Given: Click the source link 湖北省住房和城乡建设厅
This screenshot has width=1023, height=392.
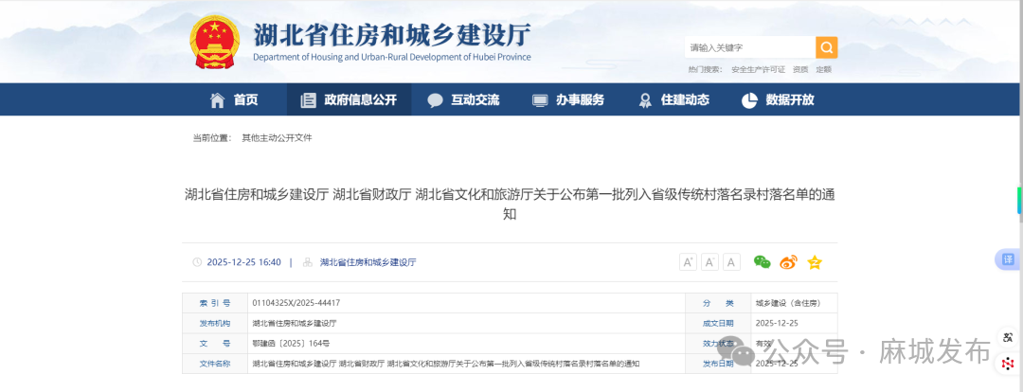Looking at the screenshot, I should (368, 262).
